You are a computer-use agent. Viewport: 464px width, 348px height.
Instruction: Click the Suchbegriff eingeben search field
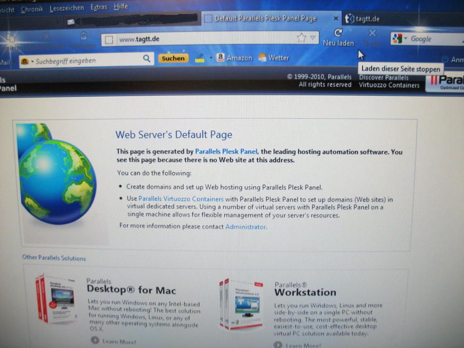[x=87, y=61]
